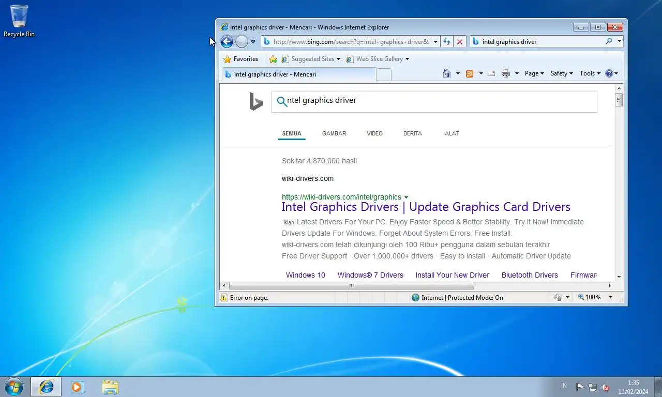Screen dimensions: 662x397
Task: Open the Suggested Sites link
Action: pyautogui.click(x=311, y=59)
